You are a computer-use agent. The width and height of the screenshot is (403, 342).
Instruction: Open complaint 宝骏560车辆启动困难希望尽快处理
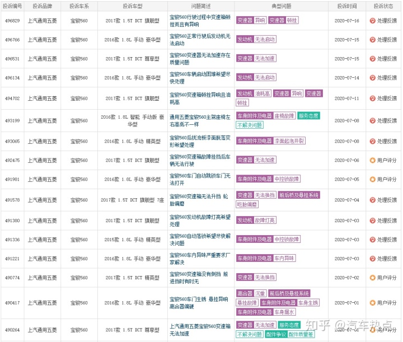point(200,78)
